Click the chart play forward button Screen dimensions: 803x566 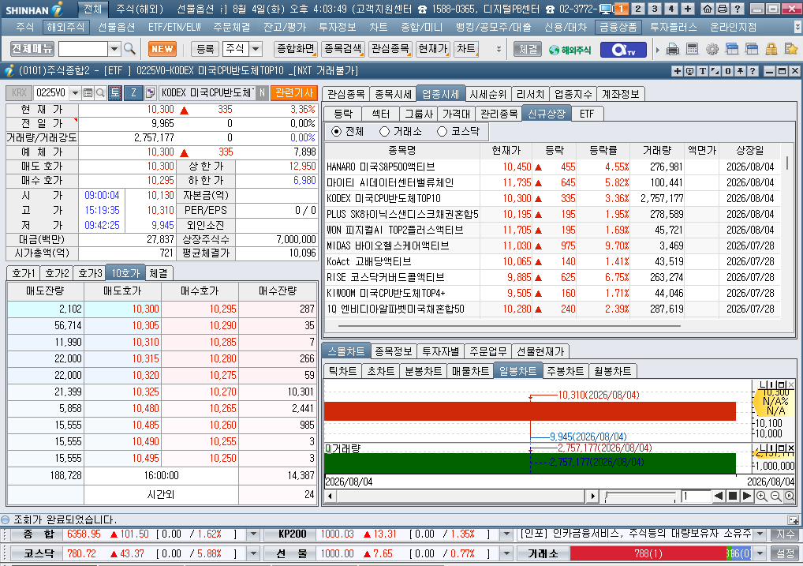pyautogui.click(x=747, y=496)
